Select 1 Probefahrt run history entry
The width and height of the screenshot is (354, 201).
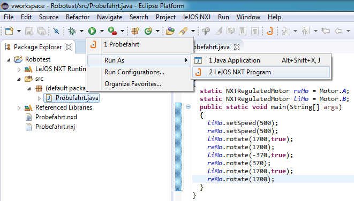coord(140,44)
